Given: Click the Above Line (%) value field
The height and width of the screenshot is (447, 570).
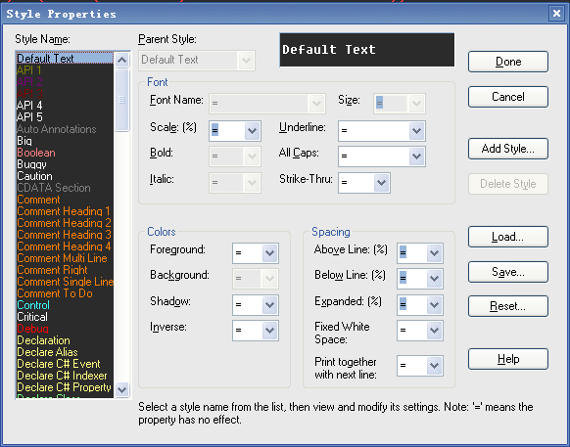Looking at the screenshot, I should (x=412, y=253).
